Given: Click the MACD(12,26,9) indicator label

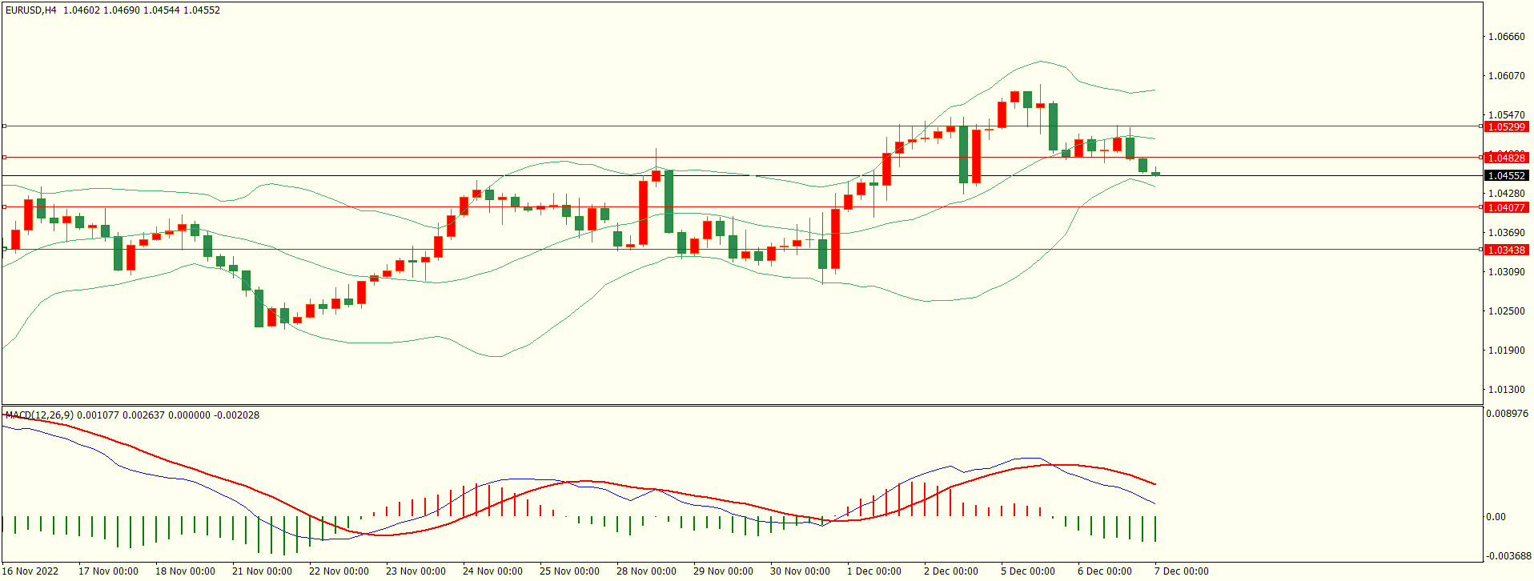Looking at the screenshot, I should coord(39,415).
